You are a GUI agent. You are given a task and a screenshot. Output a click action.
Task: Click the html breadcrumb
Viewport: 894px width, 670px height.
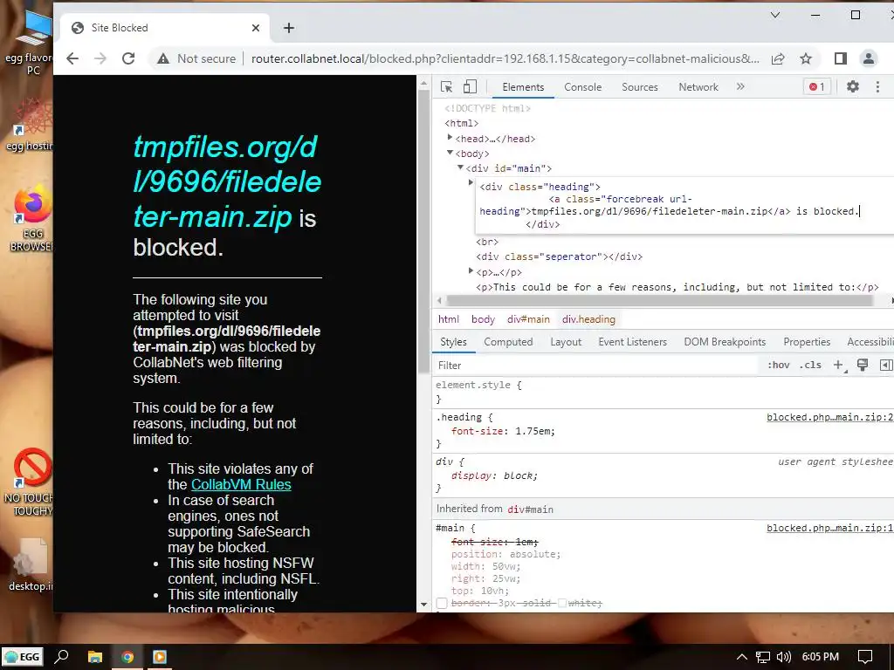[x=448, y=319]
